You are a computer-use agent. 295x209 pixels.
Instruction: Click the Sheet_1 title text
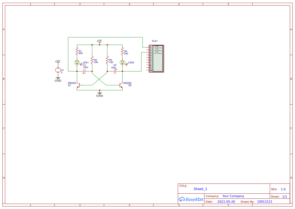coord(200,189)
